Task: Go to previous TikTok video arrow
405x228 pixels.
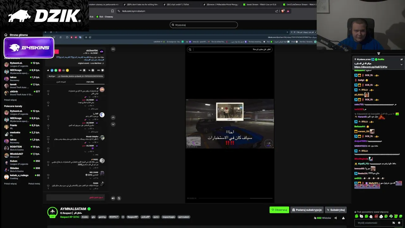Action: (x=113, y=117)
